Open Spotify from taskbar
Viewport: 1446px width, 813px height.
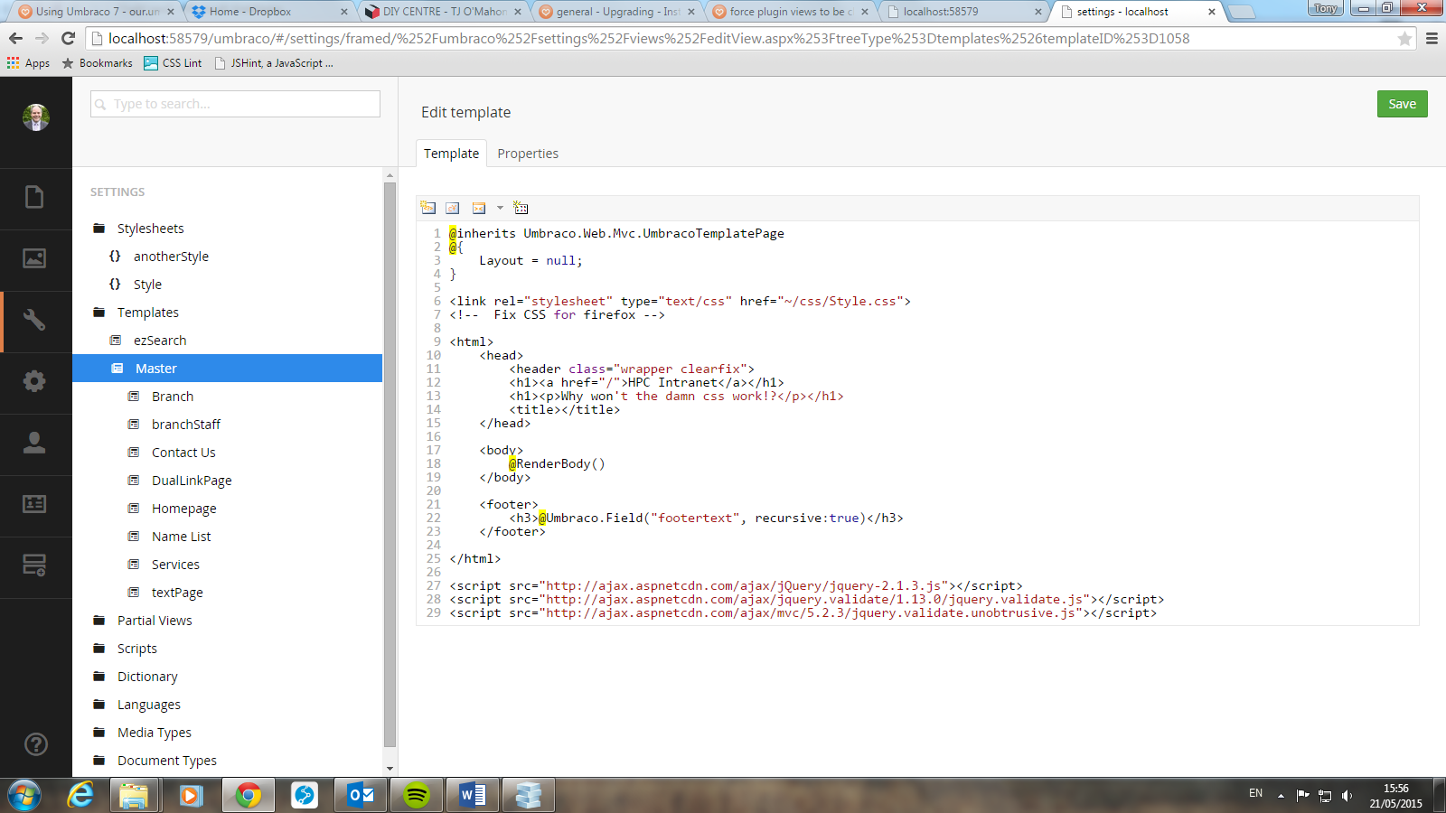(x=417, y=796)
